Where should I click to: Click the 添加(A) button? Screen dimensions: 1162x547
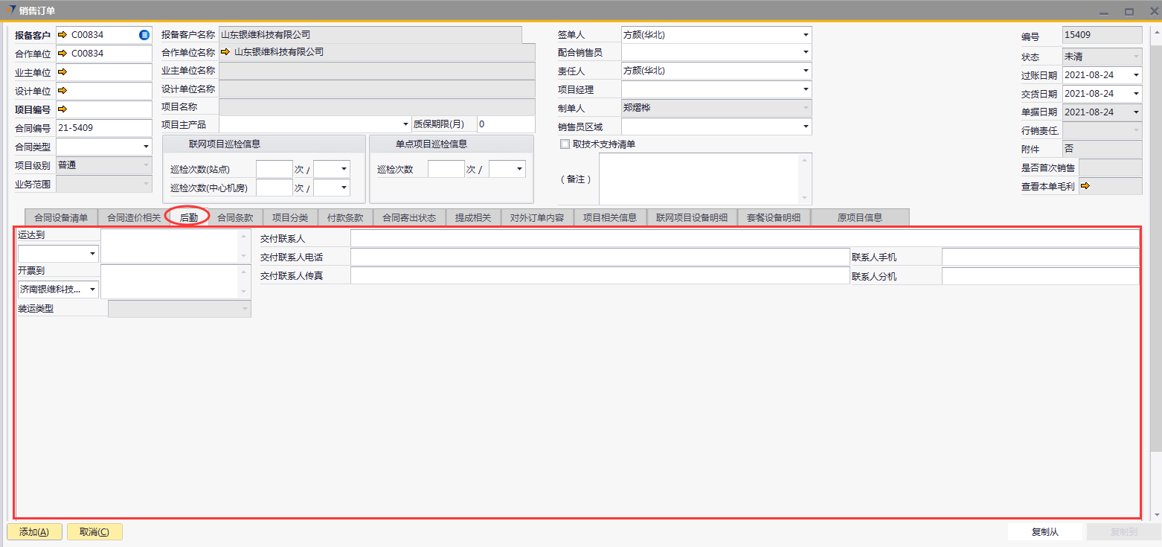[x=34, y=532]
